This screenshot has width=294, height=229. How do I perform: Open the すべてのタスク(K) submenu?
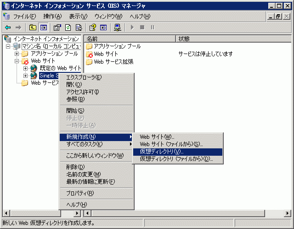pyautogui.click(x=96, y=144)
